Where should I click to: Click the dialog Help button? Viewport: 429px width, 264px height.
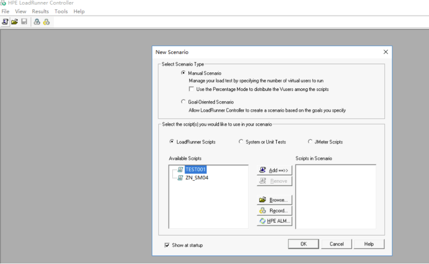(369, 244)
